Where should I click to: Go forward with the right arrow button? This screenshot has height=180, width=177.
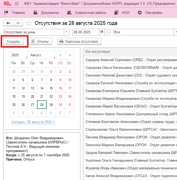point(18,23)
